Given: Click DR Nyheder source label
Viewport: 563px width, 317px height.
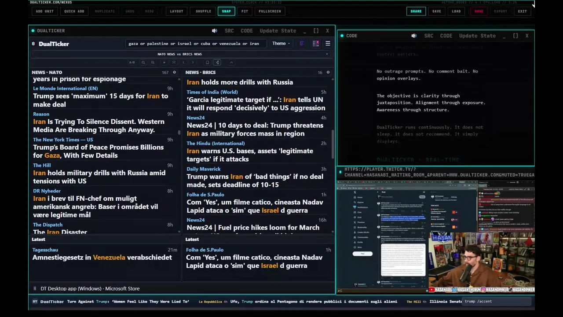Looking at the screenshot, I should 47,191.
